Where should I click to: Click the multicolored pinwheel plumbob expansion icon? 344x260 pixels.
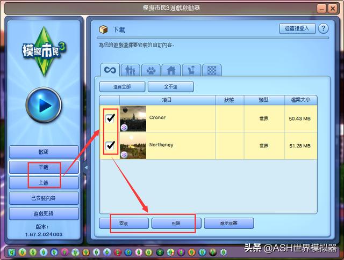(170, 252)
